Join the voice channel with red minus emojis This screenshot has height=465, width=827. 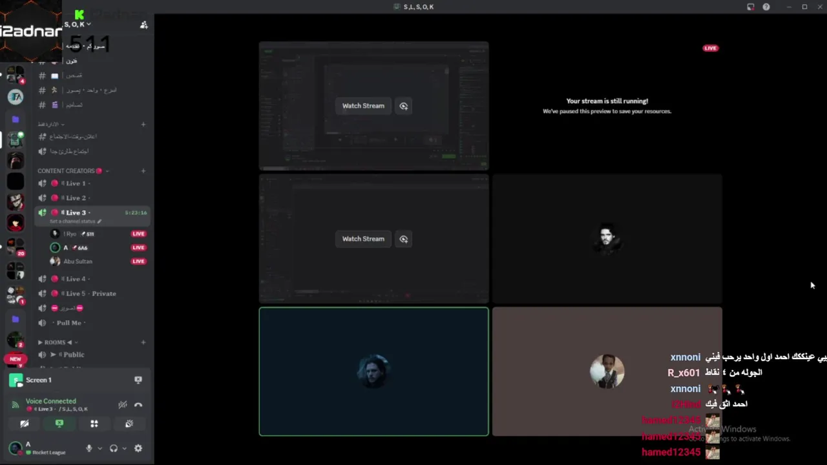pos(92,308)
